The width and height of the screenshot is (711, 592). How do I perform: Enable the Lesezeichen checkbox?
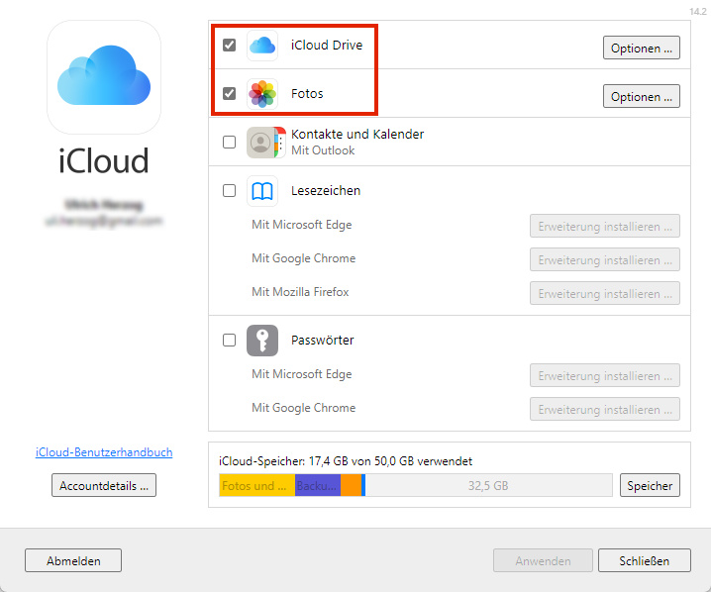pos(229,191)
